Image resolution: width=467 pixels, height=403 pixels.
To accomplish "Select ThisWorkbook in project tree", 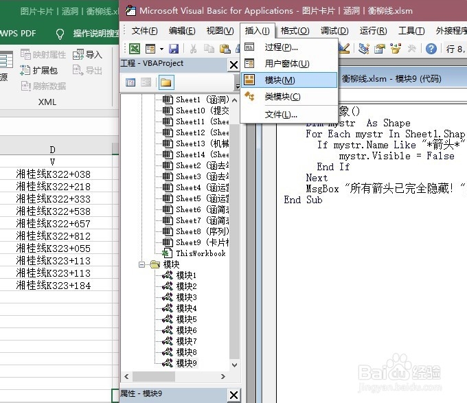I will (x=194, y=253).
